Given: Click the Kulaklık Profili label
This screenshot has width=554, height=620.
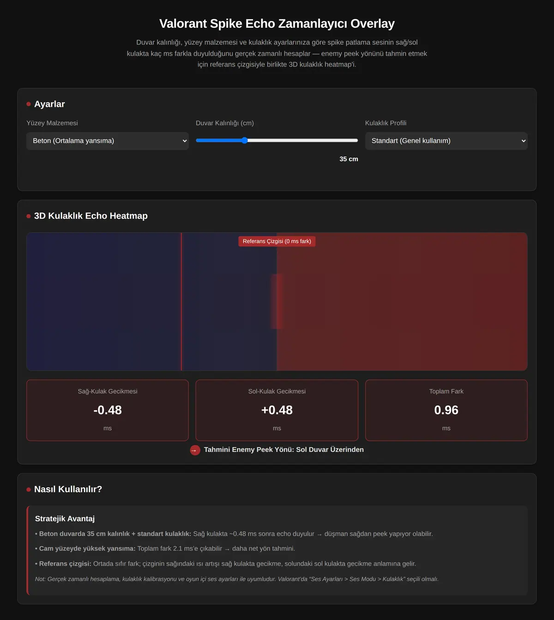Looking at the screenshot, I should click(x=386, y=123).
